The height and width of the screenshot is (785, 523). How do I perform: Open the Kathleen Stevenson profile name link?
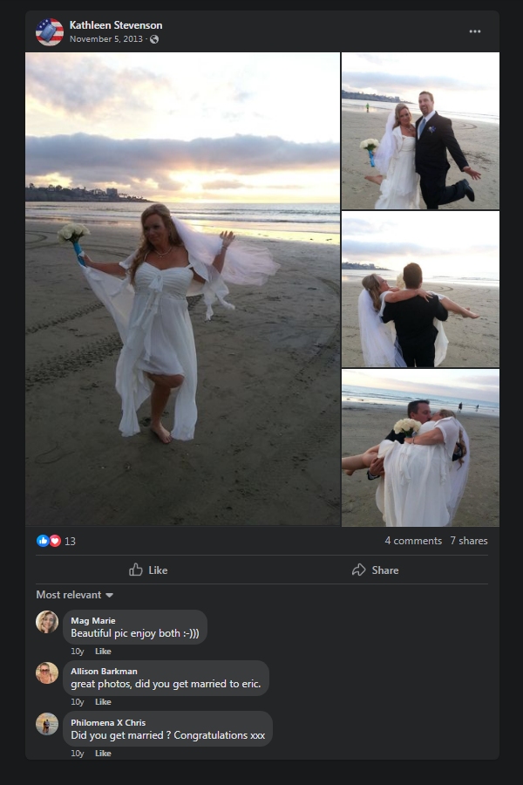pyautogui.click(x=116, y=25)
